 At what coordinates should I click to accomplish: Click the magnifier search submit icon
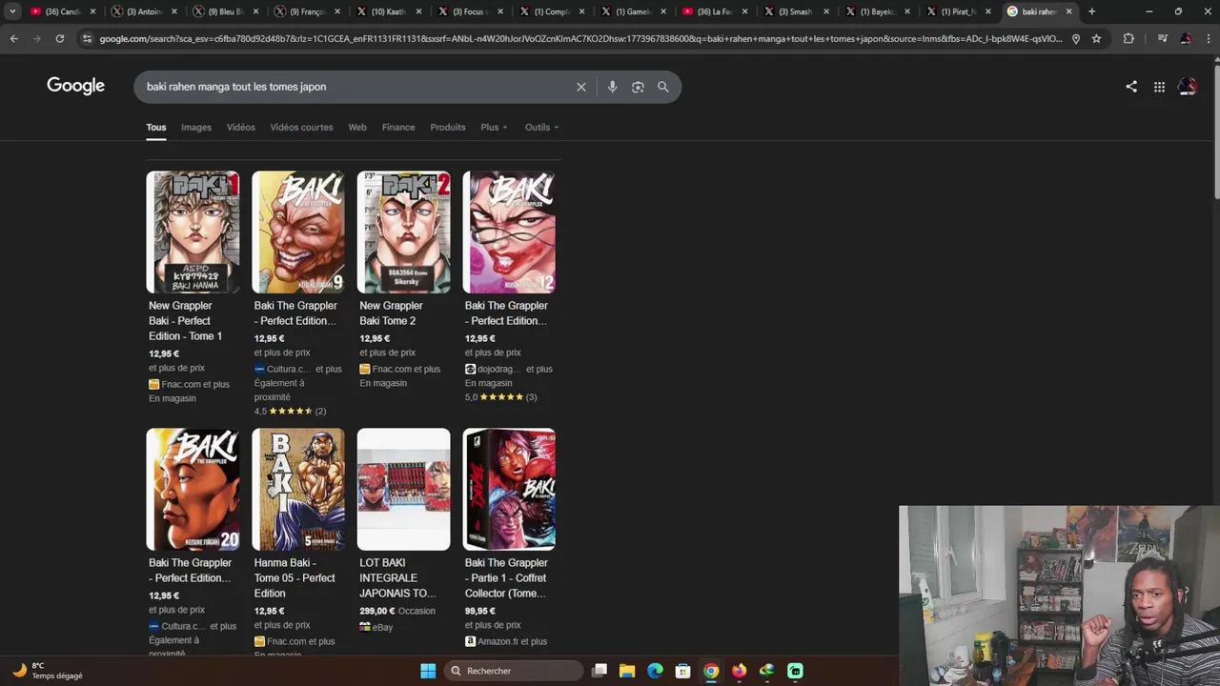[663, 87]
